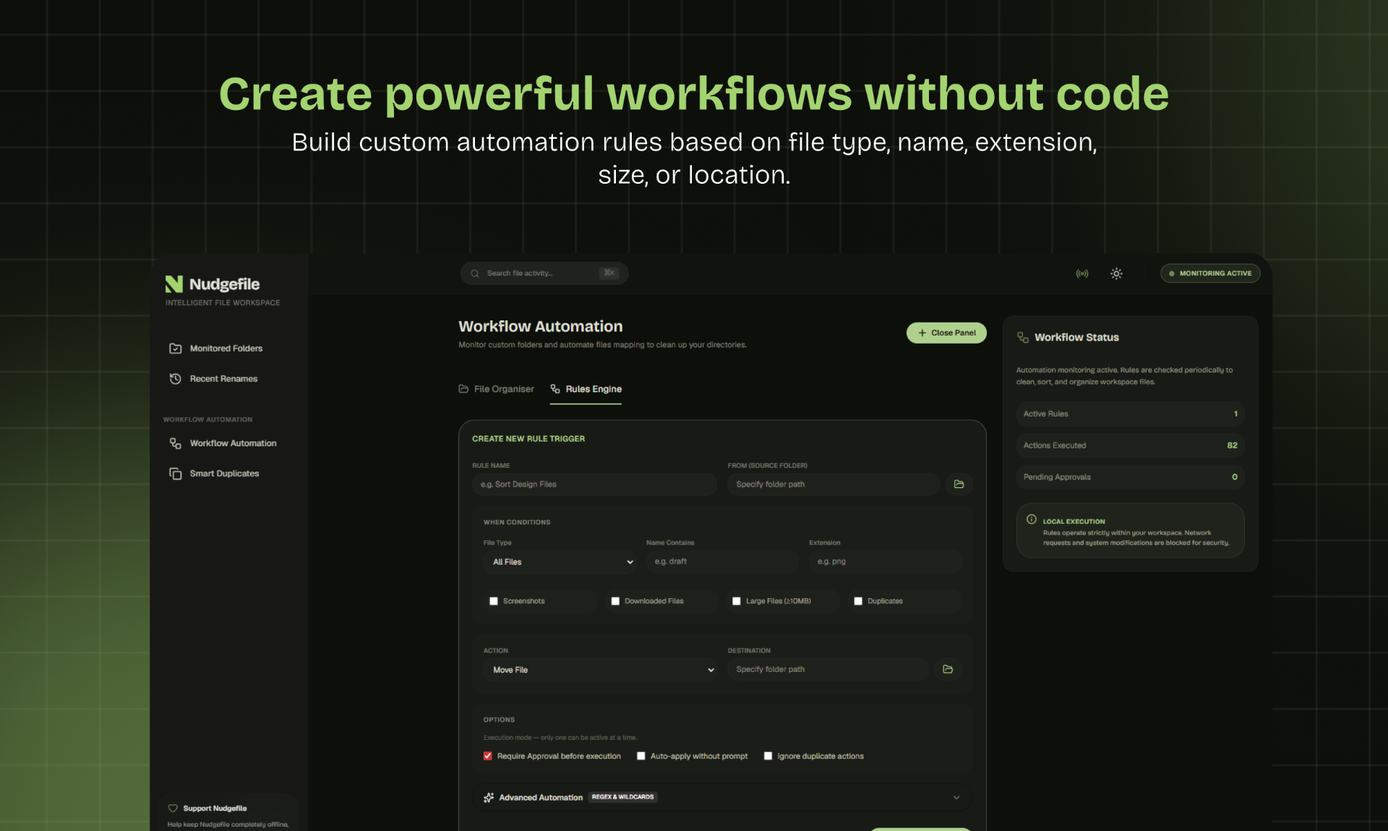Click the From source folder path field

tap(834, 485)
